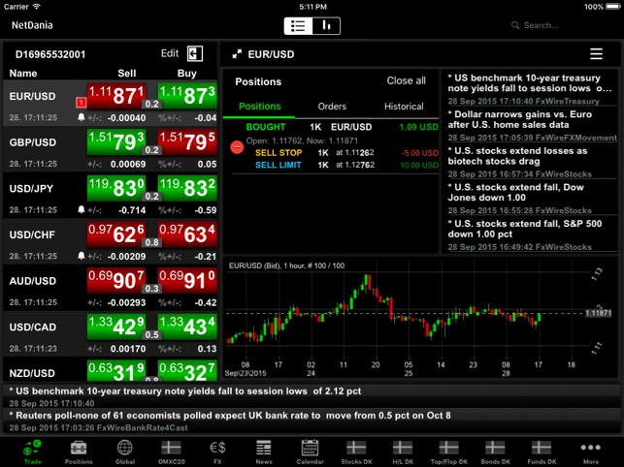Open Reuters poll UK bank rate headline

tap(312, 420)
